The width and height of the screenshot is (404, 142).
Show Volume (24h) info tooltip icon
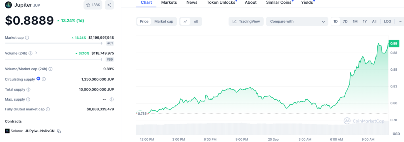(30, 53)
